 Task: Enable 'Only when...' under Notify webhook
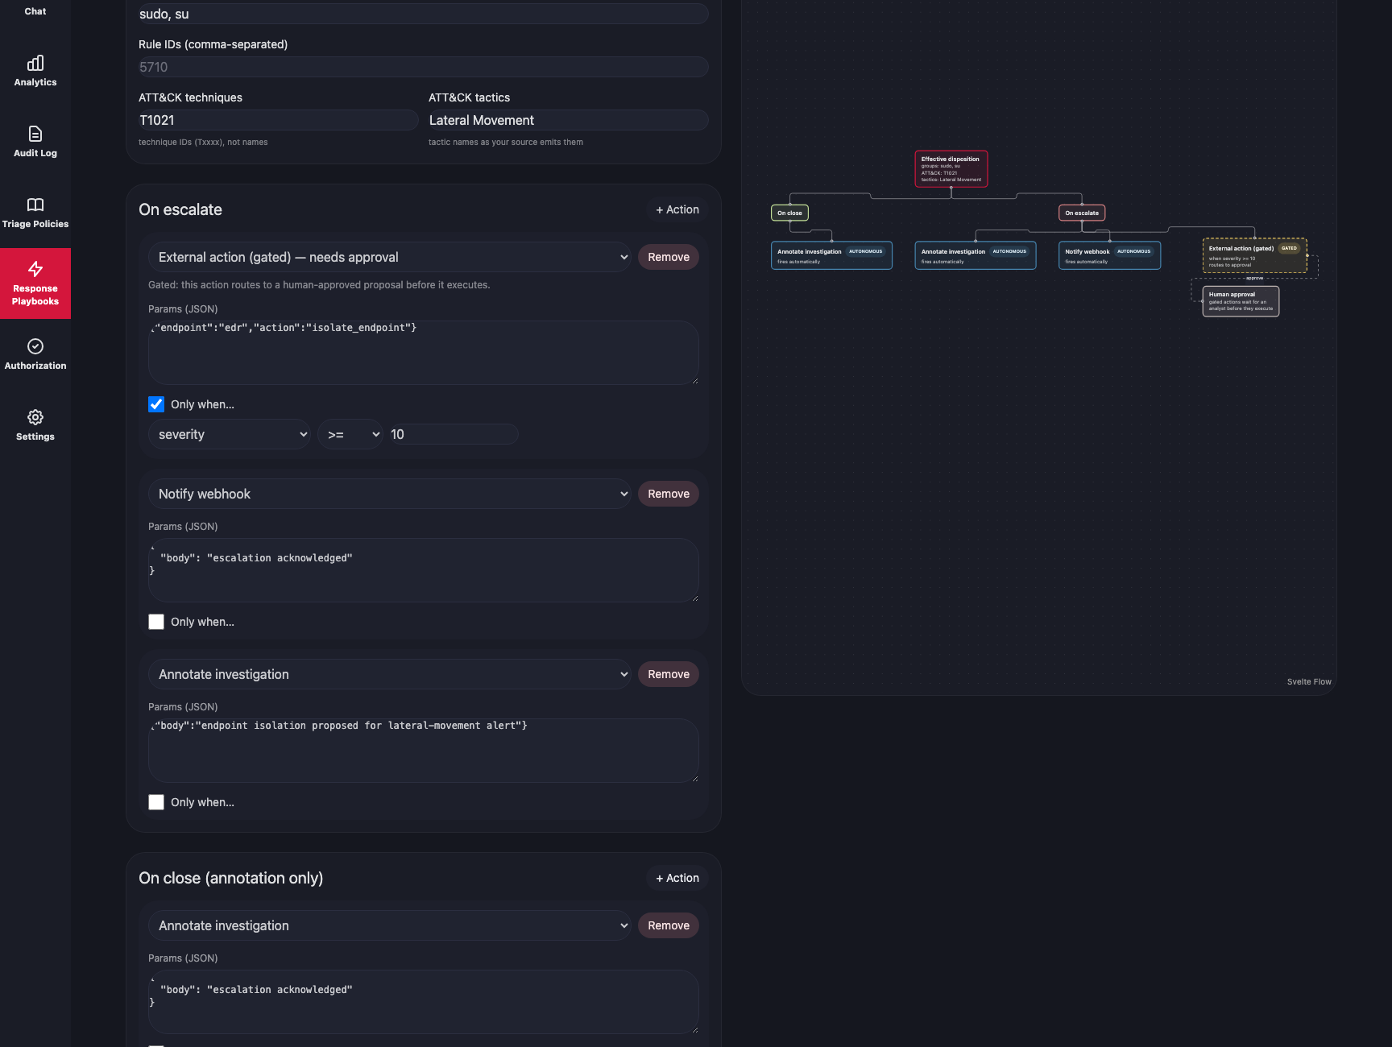pos(156,622)
